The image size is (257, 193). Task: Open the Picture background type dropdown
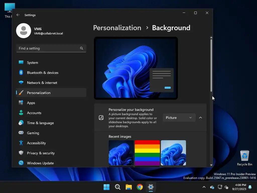(179, 118)
